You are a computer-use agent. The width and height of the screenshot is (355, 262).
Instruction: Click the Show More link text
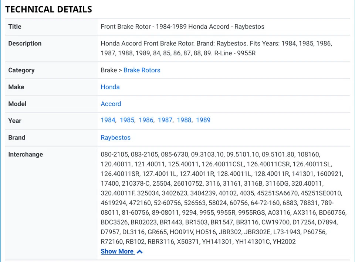[117, 252]
